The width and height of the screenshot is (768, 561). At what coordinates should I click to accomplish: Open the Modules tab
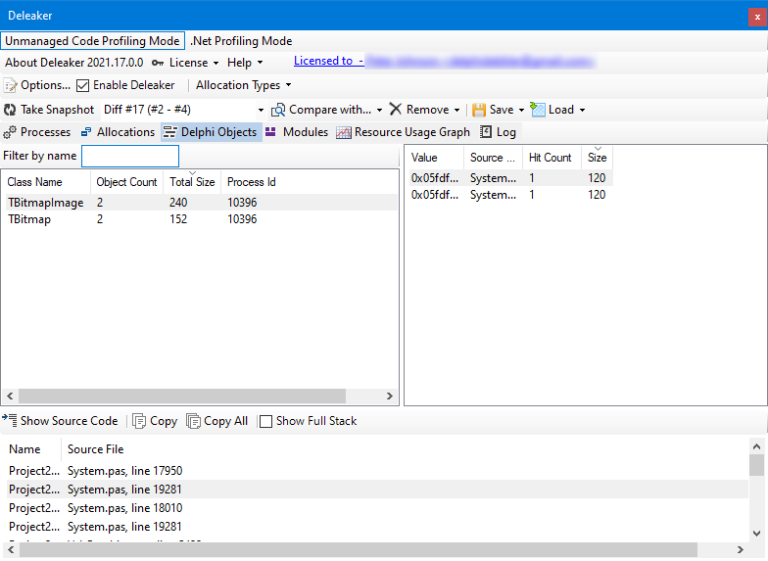297,132
